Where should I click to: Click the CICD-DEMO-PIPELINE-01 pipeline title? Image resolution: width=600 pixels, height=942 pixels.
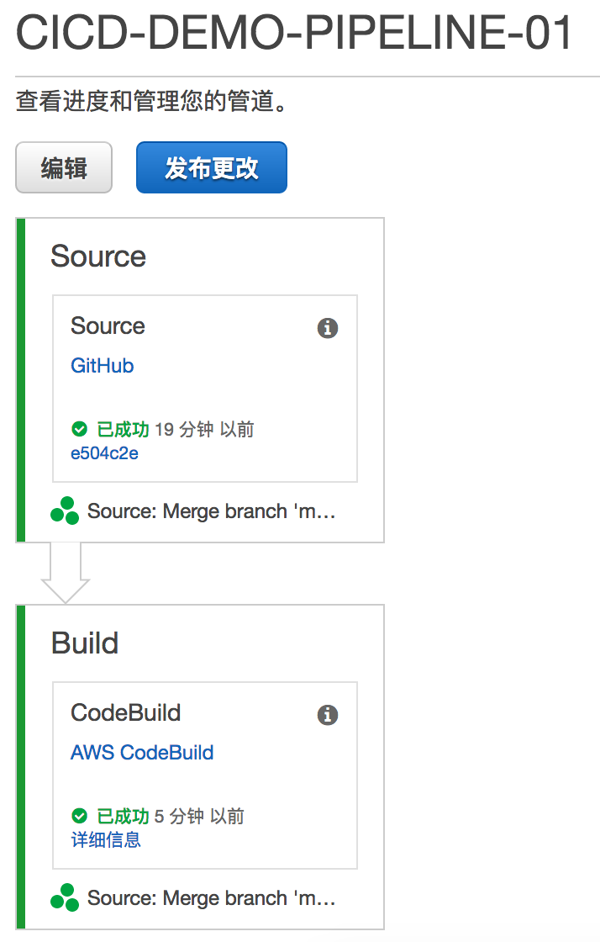tap(295, 34)
